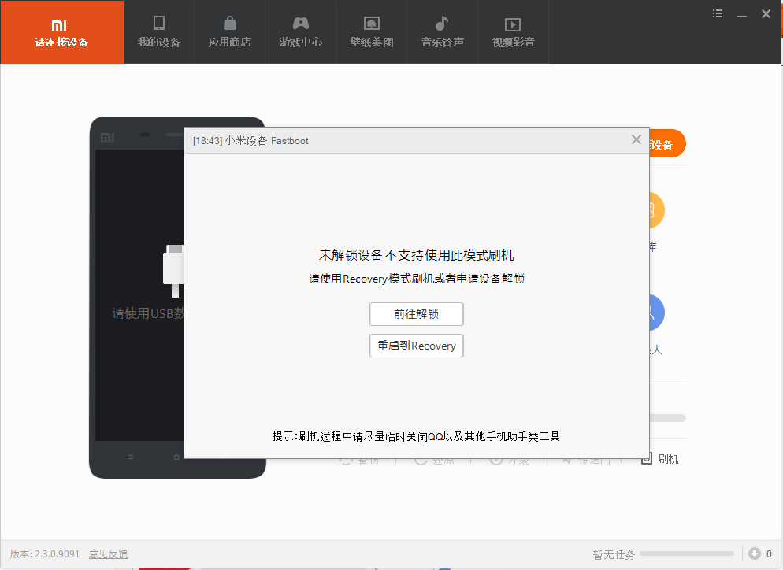This screenshot has width=783, height=570.
Task: Open 音乐铃声 music ringtones section
Action: tap(442, 32)
